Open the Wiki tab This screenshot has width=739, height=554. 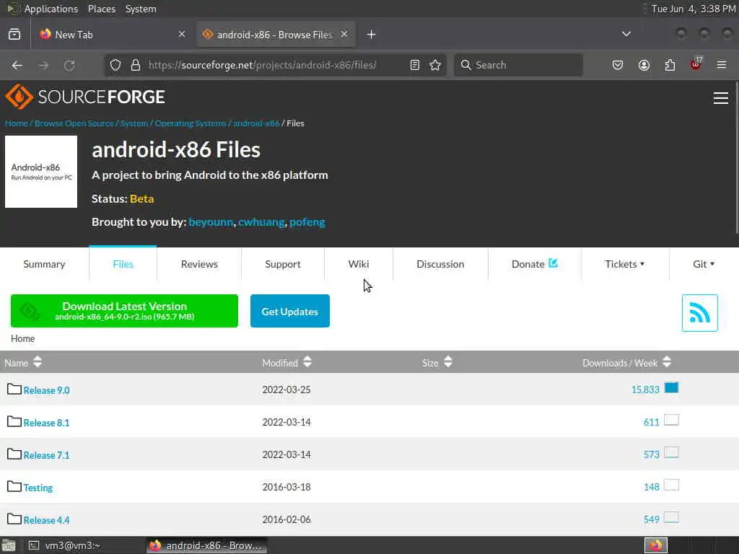pyautogui.click(x=359, y=264)
